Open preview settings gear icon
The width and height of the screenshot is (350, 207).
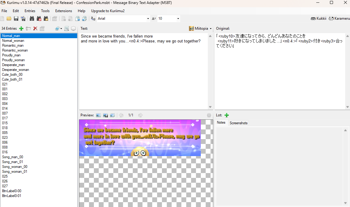(209, 115)
